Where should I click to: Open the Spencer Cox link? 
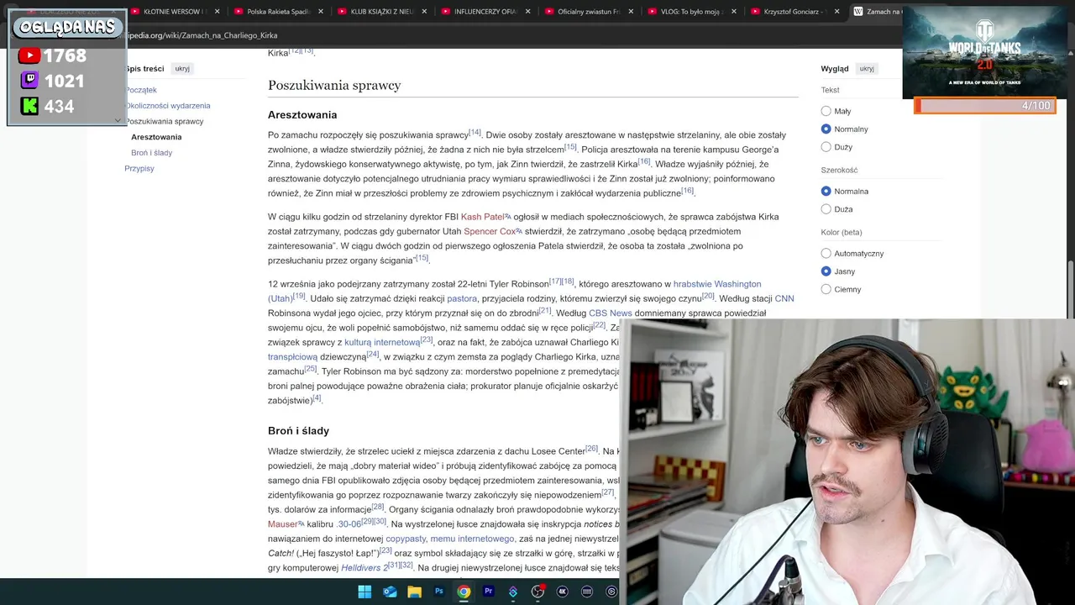tap(490, 231)
